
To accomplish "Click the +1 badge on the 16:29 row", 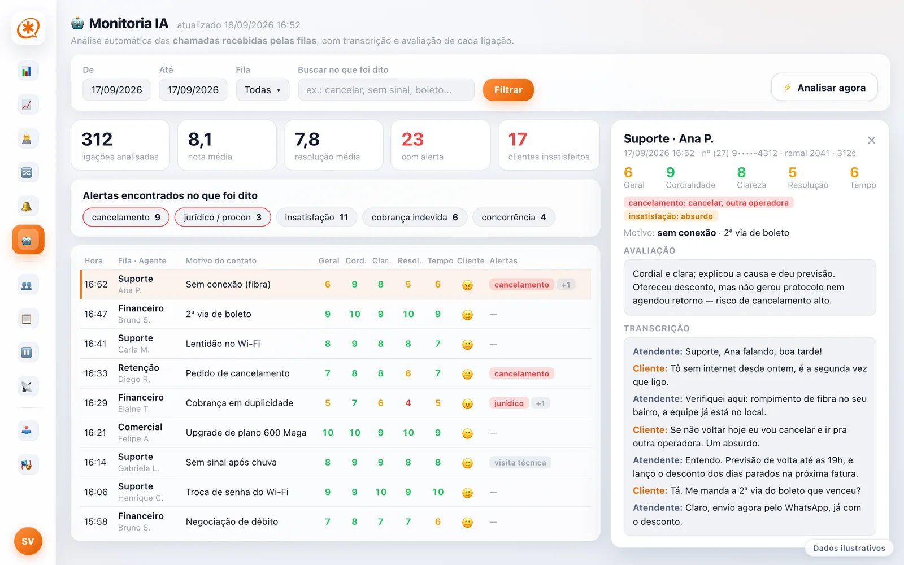I will (541, 403).
